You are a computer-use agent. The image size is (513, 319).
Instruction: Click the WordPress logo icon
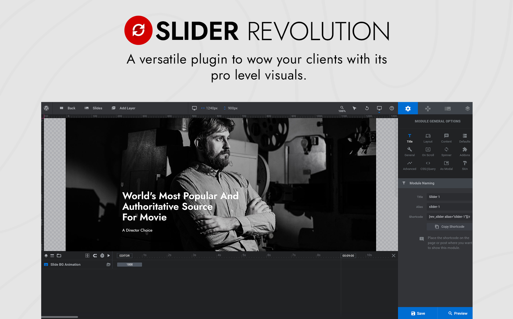[x=47, y=108]
